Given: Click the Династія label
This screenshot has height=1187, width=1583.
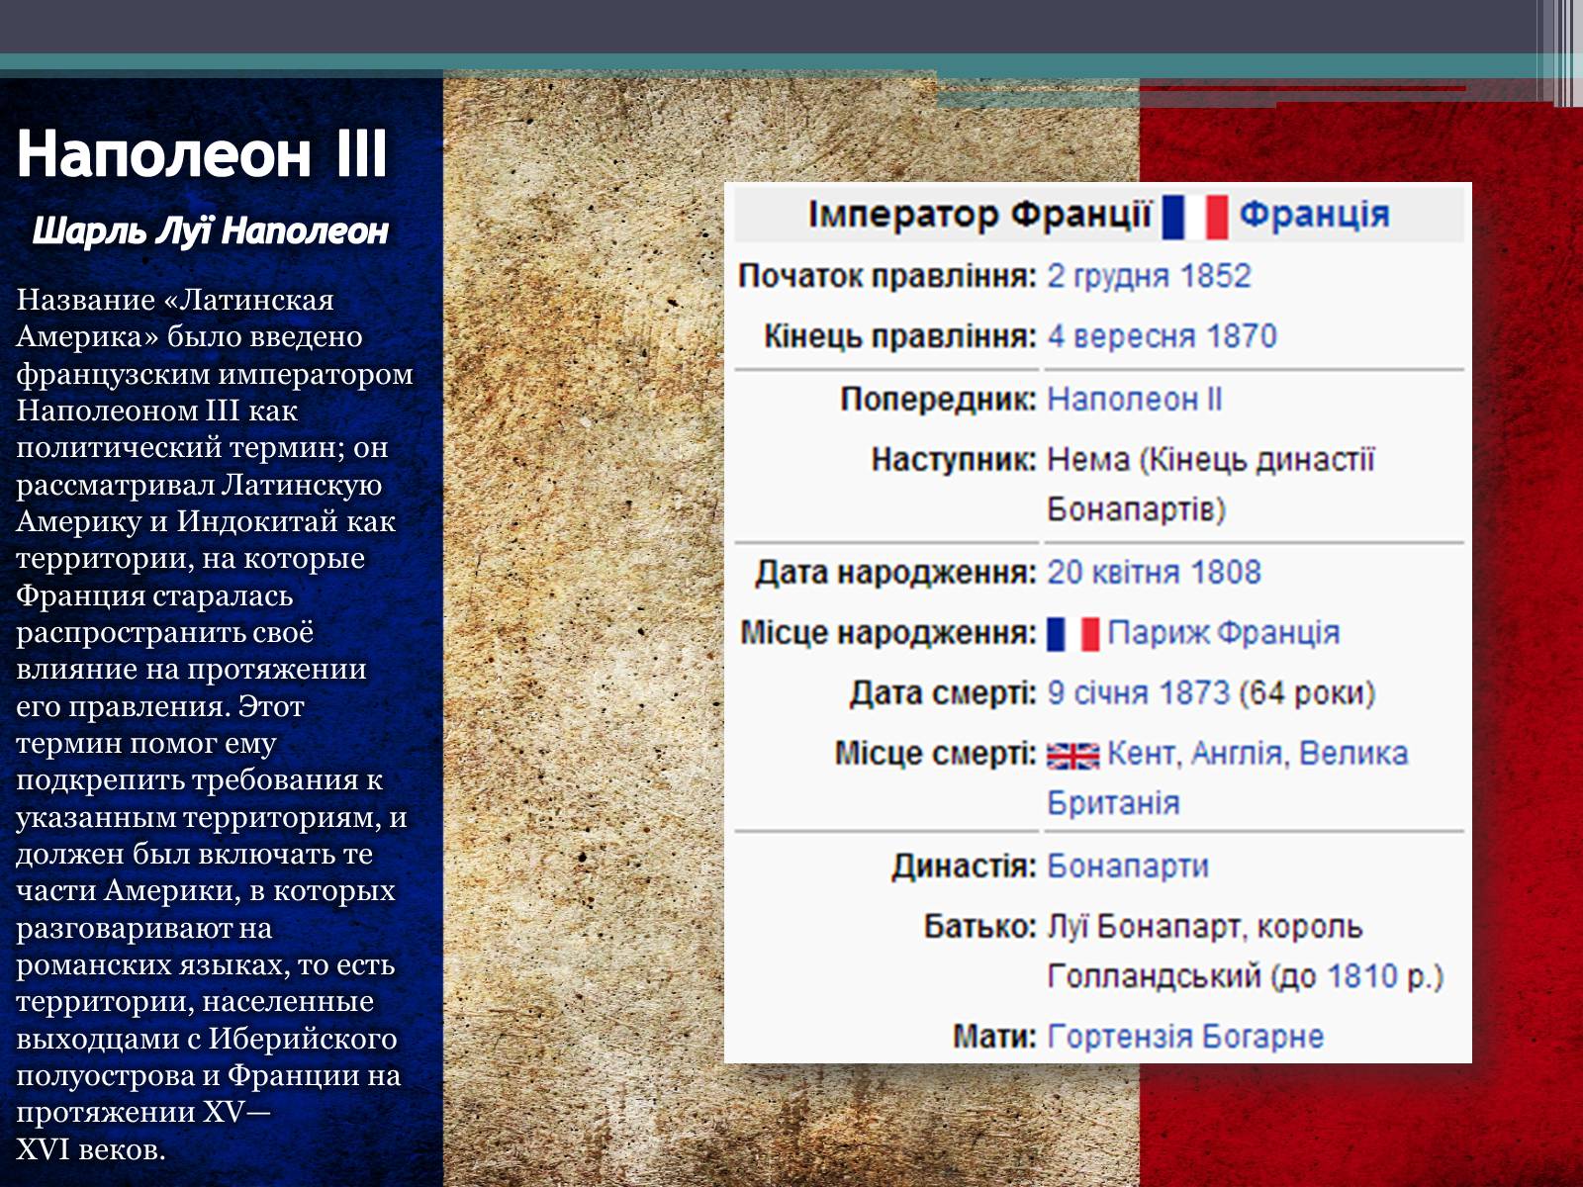Looking at the screenshot, I should [964, 867].
